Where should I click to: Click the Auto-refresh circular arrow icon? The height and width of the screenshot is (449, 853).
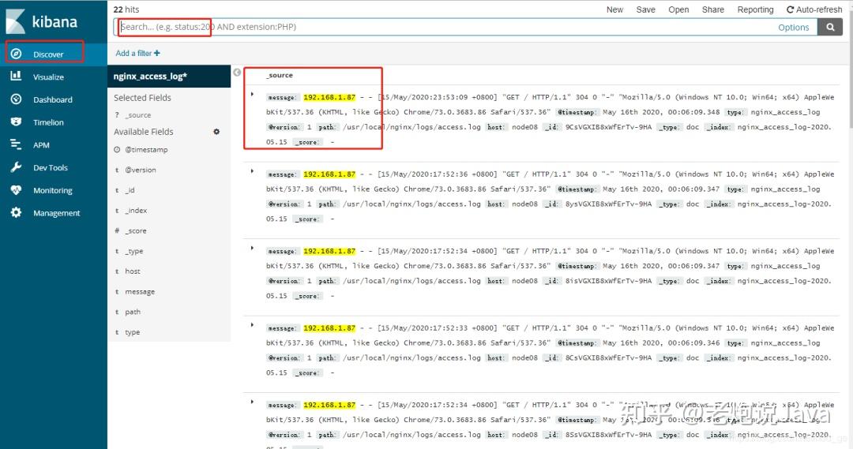790,9
